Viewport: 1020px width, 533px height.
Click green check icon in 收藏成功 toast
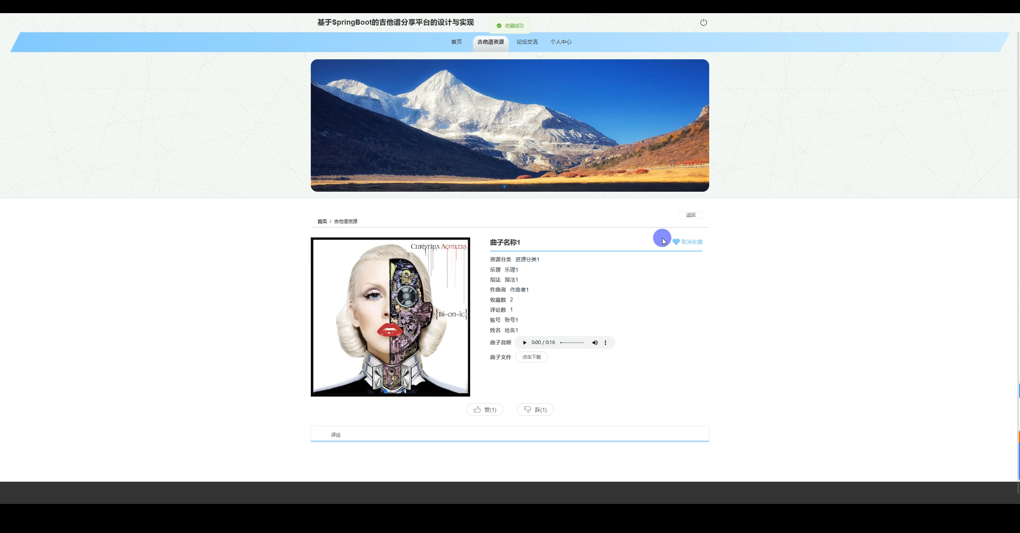499,26
